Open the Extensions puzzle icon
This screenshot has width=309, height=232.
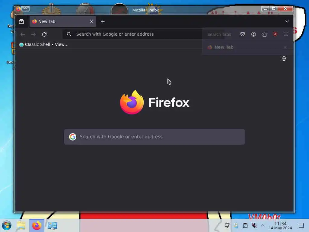point(264,34)
